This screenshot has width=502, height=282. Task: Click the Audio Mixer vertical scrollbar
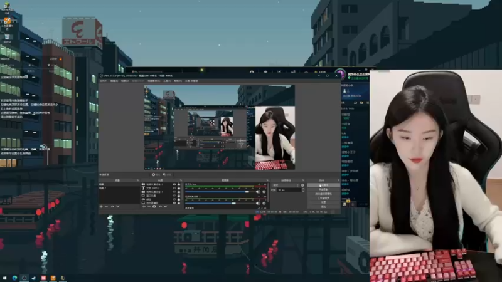[x=269, y=192]
